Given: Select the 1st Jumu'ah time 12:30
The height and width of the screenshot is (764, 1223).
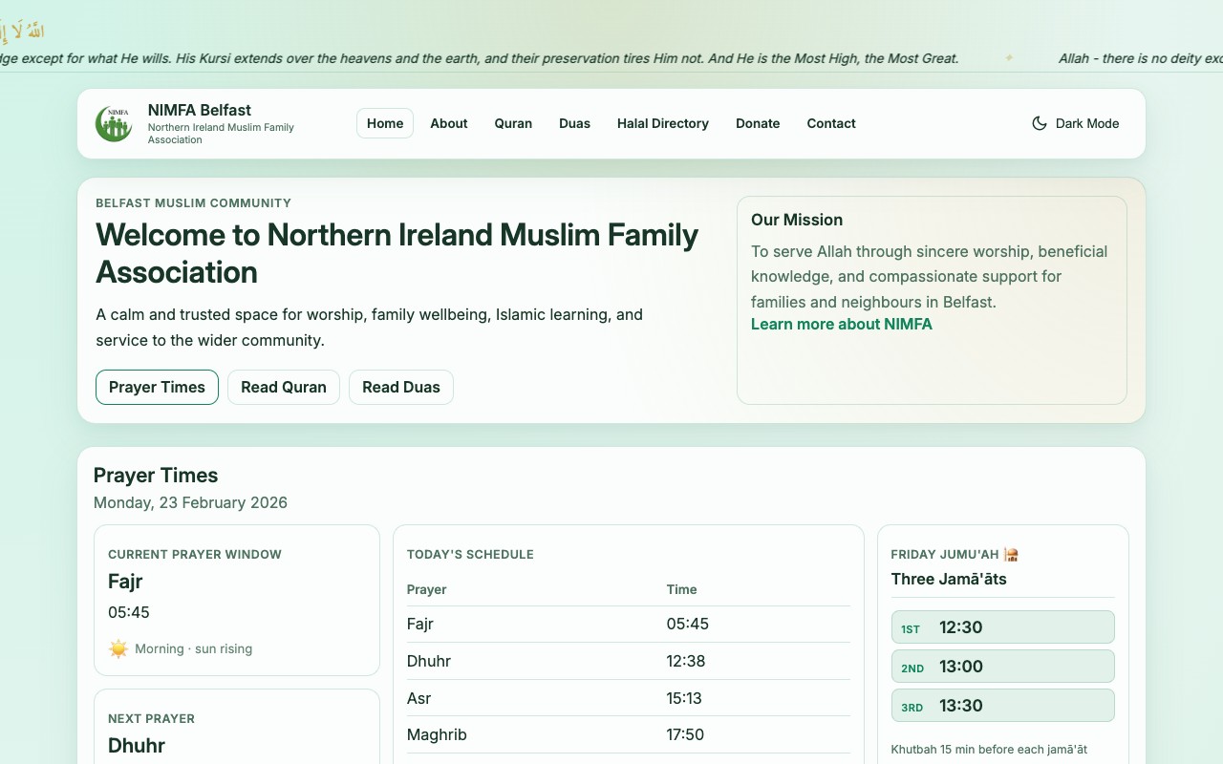Looking at the screenshot, I should 1002,626.
